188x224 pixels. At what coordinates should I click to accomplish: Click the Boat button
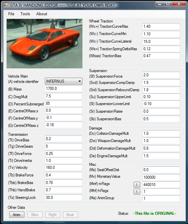[70, 214]
